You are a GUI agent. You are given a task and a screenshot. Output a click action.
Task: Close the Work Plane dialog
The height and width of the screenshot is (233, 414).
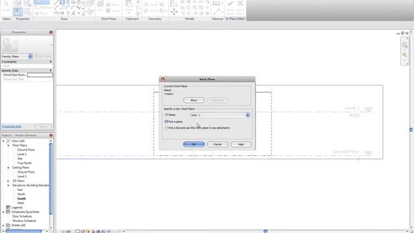pos(163,79)
